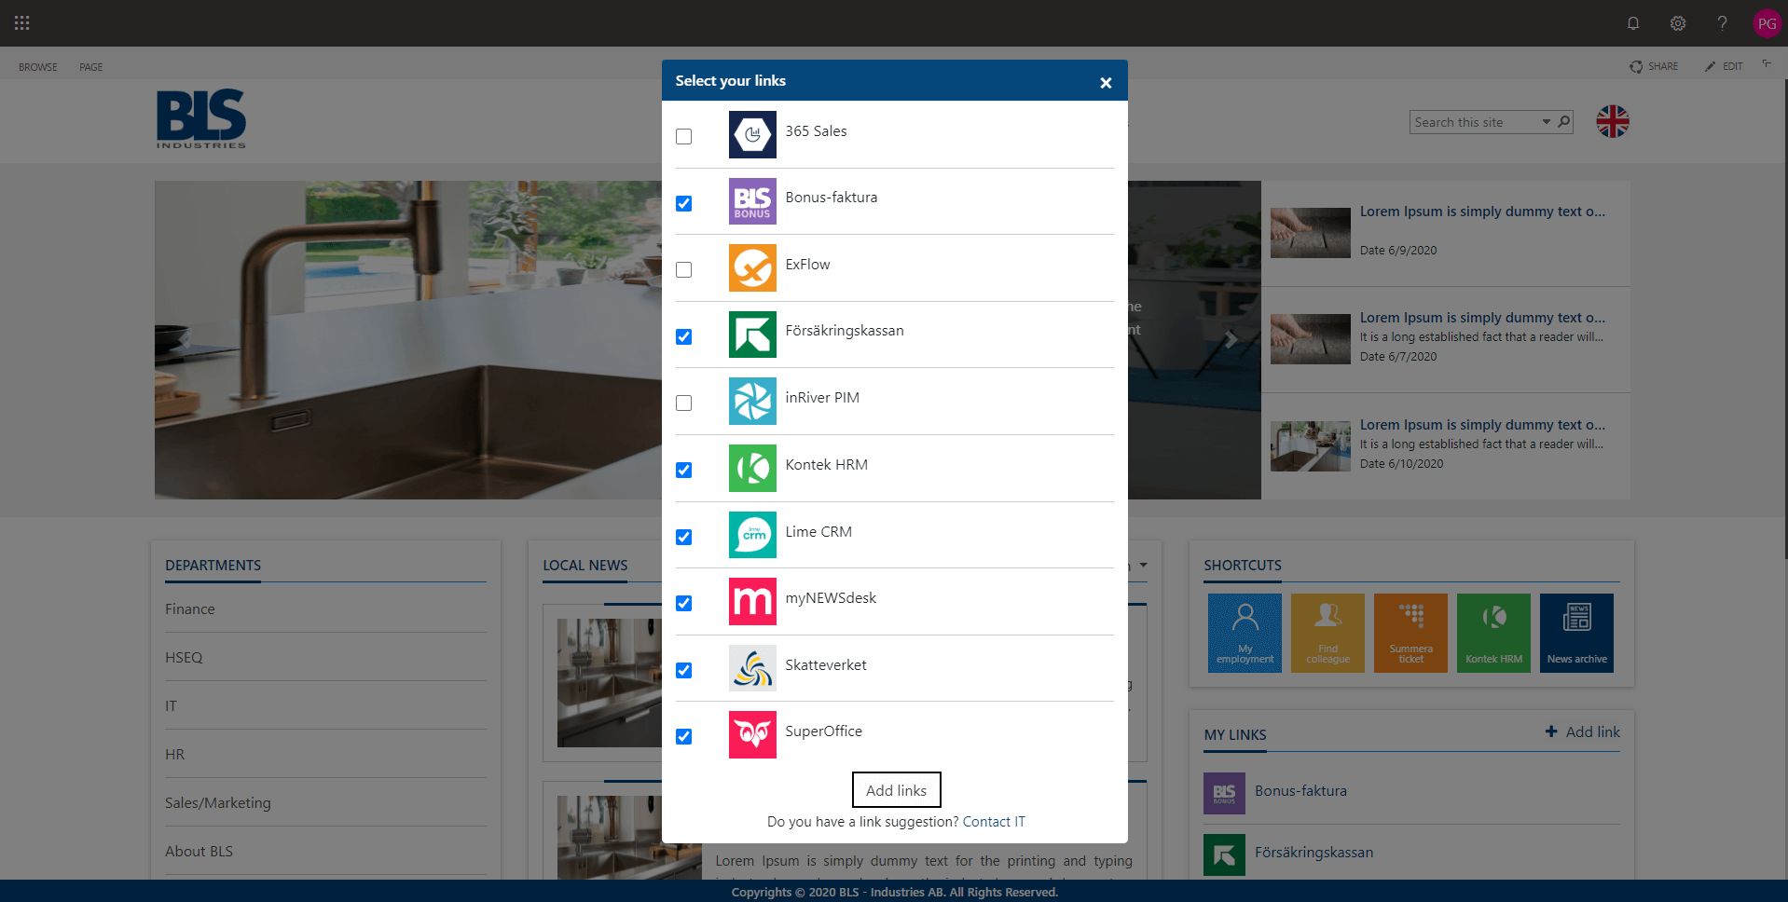Click the Försäkringskassan green icon in dialog

click(752, 335)
